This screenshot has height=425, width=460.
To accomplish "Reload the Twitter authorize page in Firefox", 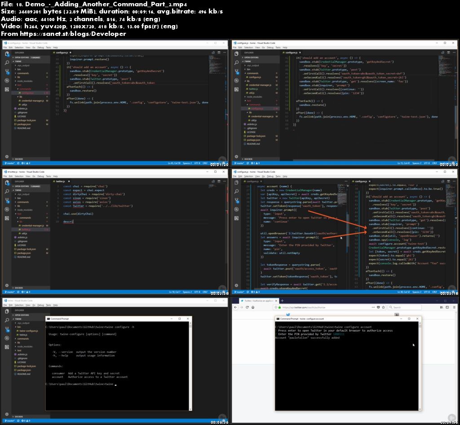I will tap(247, 307).
